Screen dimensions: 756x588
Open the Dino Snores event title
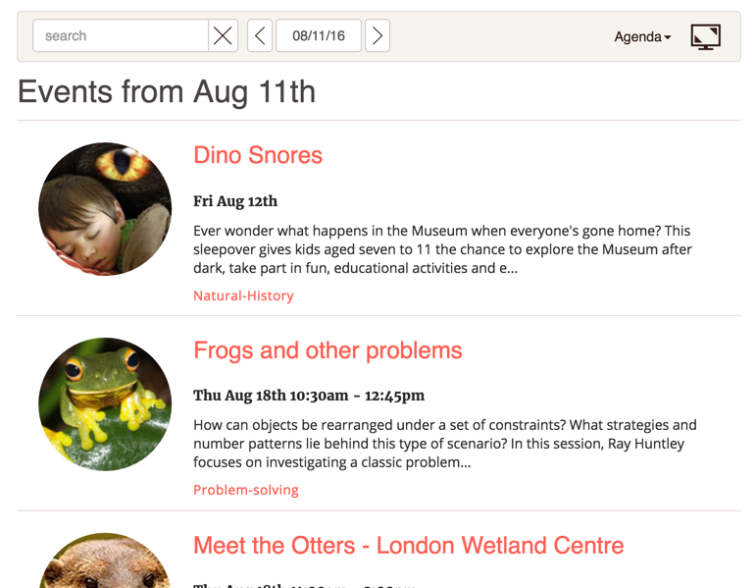point(258,155)
